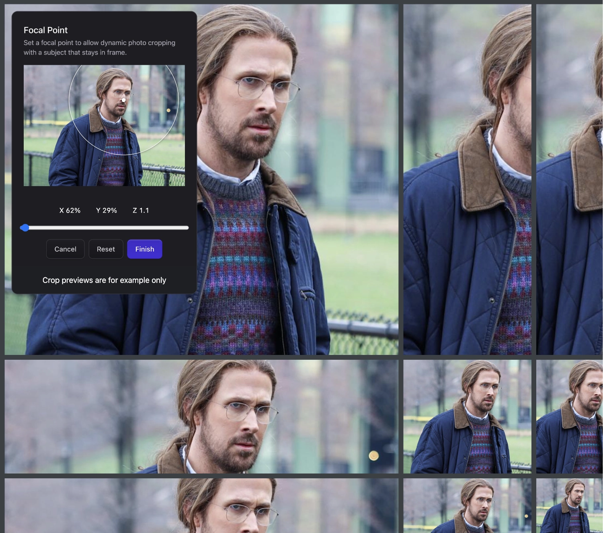Click the yellow dot inside the focal circle

tap(168, 110)
